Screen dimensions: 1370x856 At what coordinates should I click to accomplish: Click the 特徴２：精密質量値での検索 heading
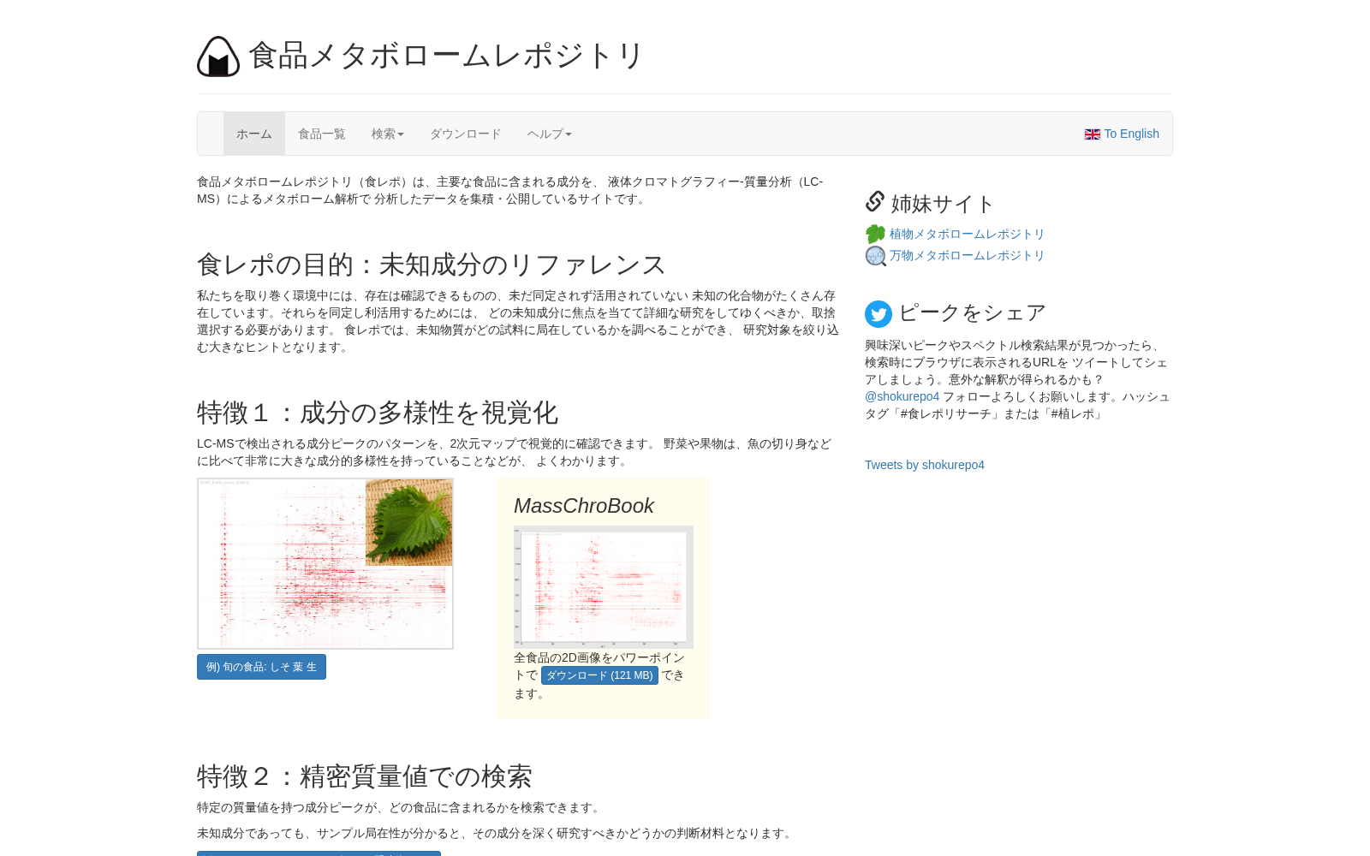click(x=365, y=776)
